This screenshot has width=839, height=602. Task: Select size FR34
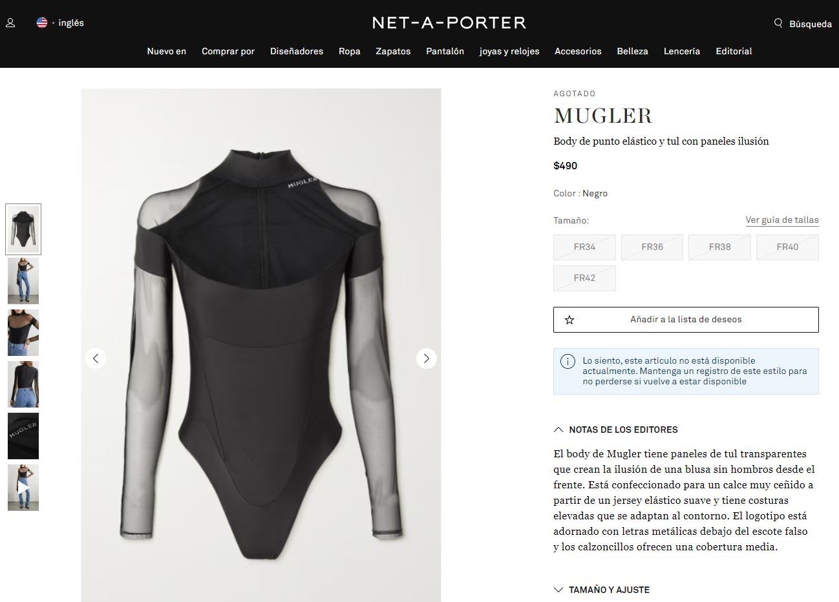[584, 247]
